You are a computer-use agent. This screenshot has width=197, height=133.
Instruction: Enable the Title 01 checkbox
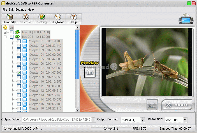point(11,32)
